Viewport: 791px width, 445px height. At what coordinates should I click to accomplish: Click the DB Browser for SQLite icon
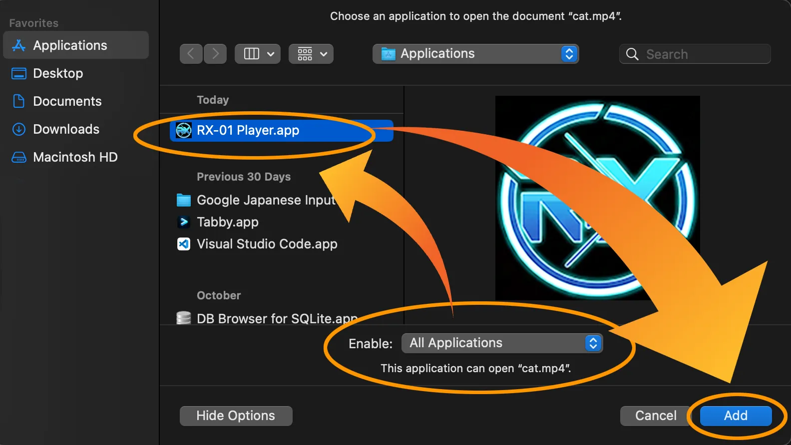[x=184, y=318]
